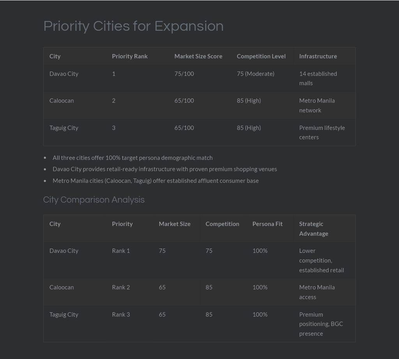Click "Caloocan" in the Priority Cities table

pyautogui.click(x=62, y=101)
